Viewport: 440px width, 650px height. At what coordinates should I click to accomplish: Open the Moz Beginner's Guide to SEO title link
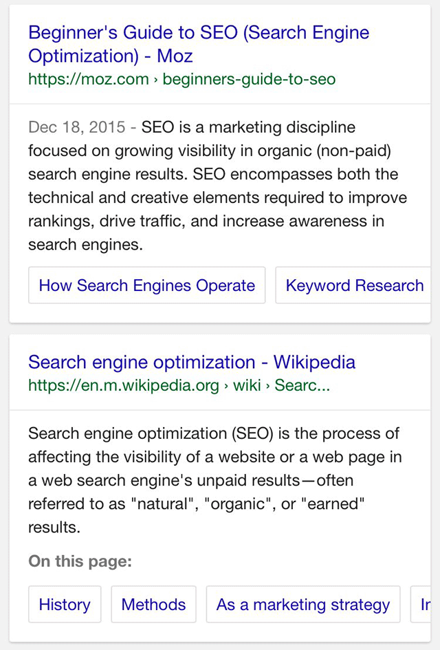click(x=198, y=43)
